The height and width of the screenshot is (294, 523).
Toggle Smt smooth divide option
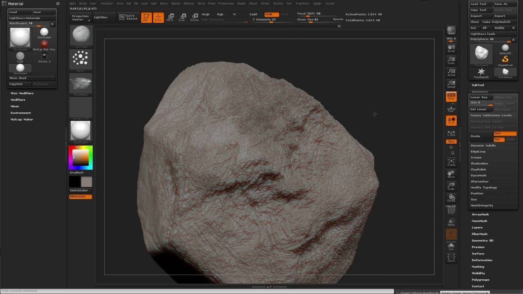(x=505, y=134)
